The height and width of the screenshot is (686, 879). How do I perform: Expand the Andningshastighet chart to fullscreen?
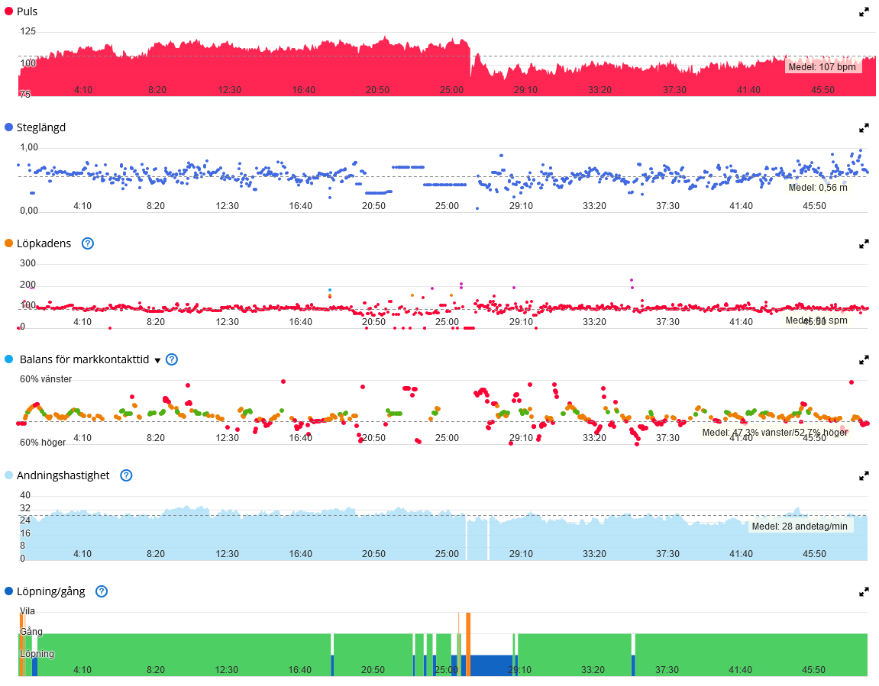coord(864,476)
